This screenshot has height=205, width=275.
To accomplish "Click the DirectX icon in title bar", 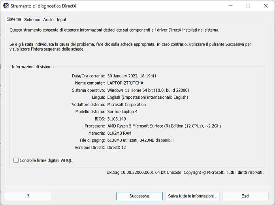I will click(x=6, y=6).
